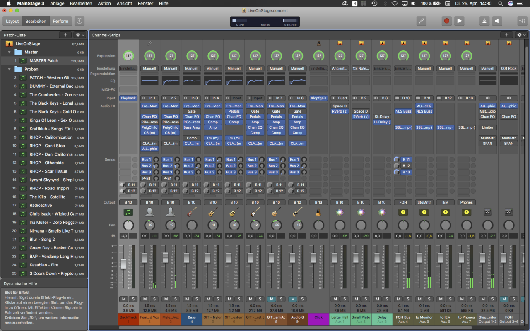The image size is (530, 331).
Task: Open the Ablage menu
Action: (58, 3)
